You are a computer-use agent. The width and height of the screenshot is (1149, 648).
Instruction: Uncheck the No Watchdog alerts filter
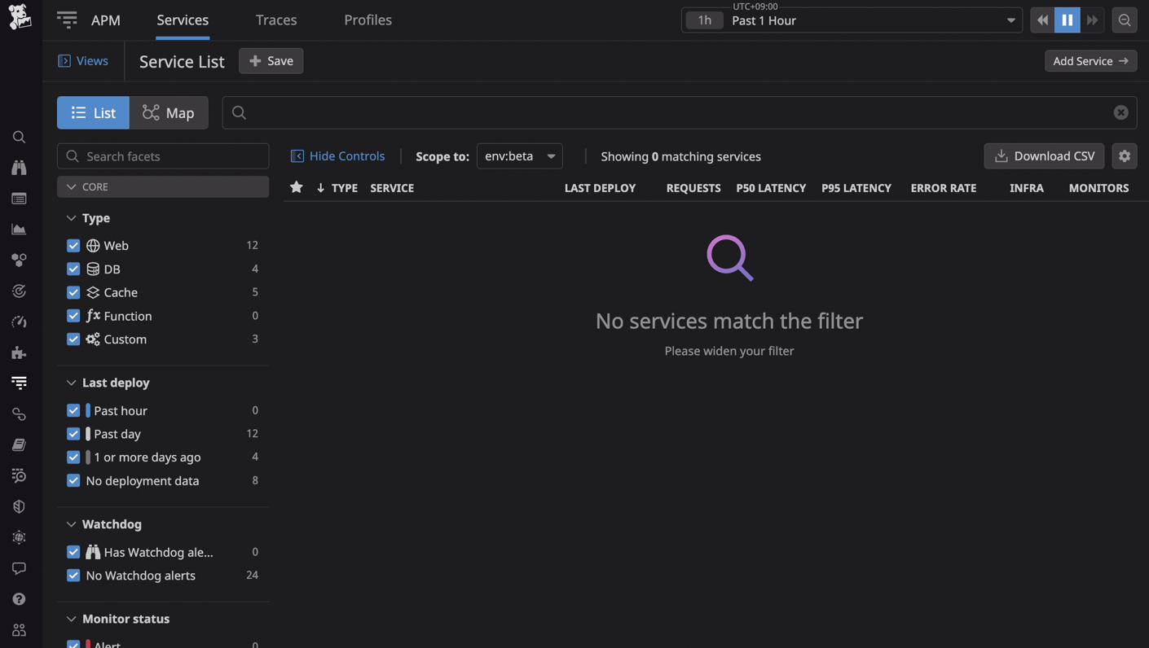coord(73,575)
